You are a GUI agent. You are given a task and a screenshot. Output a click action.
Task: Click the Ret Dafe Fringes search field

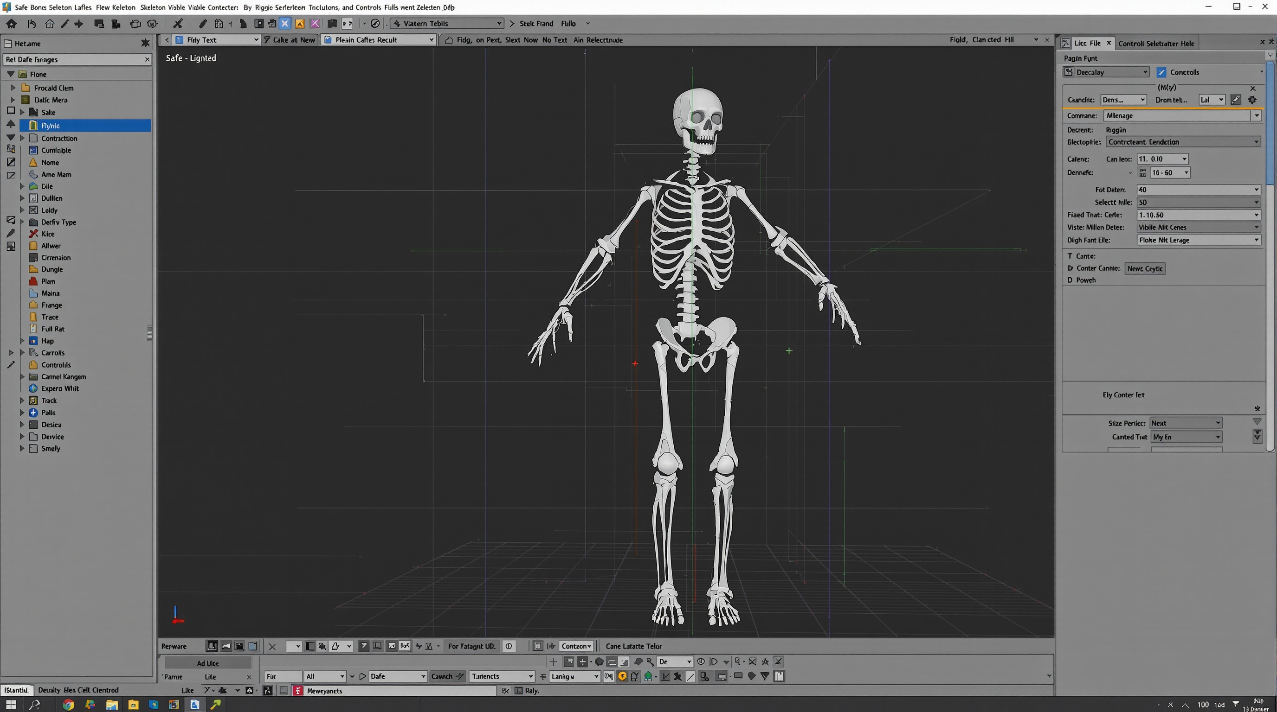pos(74,59)
